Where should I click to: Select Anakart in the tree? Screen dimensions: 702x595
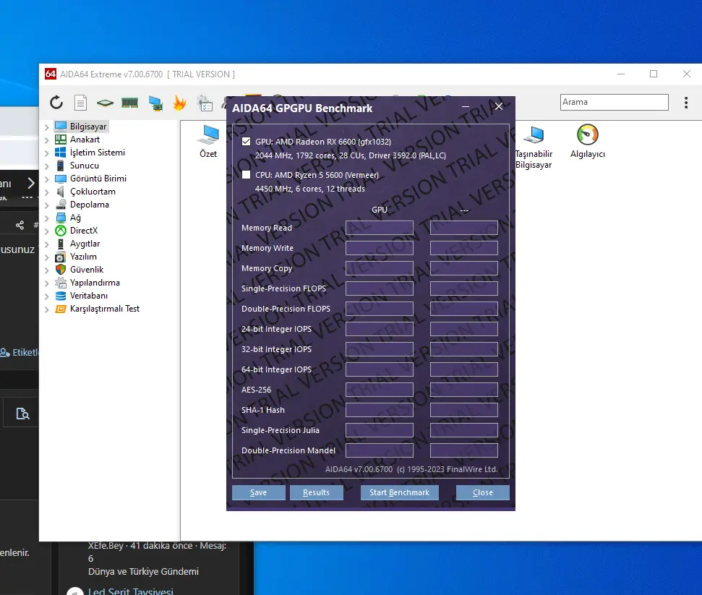pos(85,140)
